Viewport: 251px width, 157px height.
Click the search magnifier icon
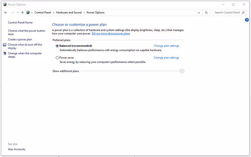(243, 13)
